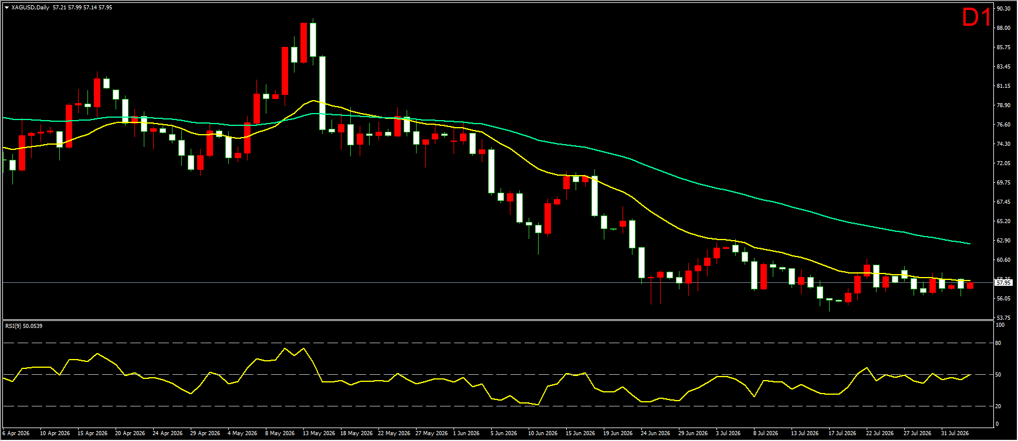1018x441 pixels.
Task: Click the 18 May 2026 date label
Action: [x=356, y=434]
